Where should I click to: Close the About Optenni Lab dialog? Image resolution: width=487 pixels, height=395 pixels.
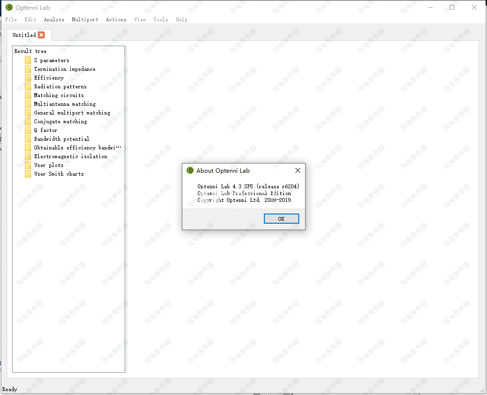(x=297, y=170)
